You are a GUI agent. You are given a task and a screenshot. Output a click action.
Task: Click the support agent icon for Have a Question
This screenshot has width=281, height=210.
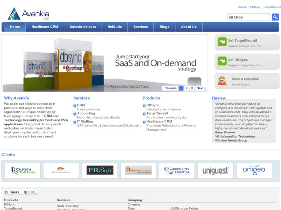point(222,81)
